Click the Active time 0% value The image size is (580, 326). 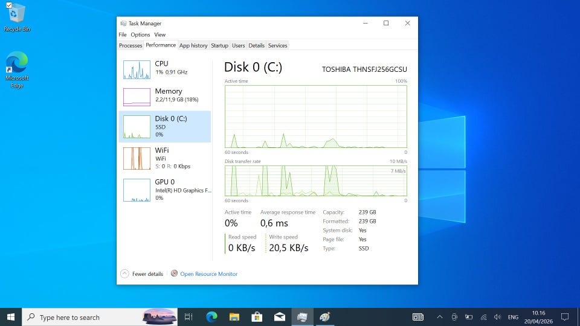coord(231,223)
